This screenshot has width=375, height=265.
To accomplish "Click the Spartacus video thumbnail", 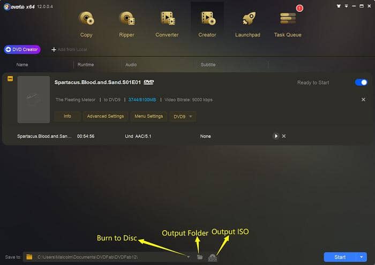I will tap(34, 100).
